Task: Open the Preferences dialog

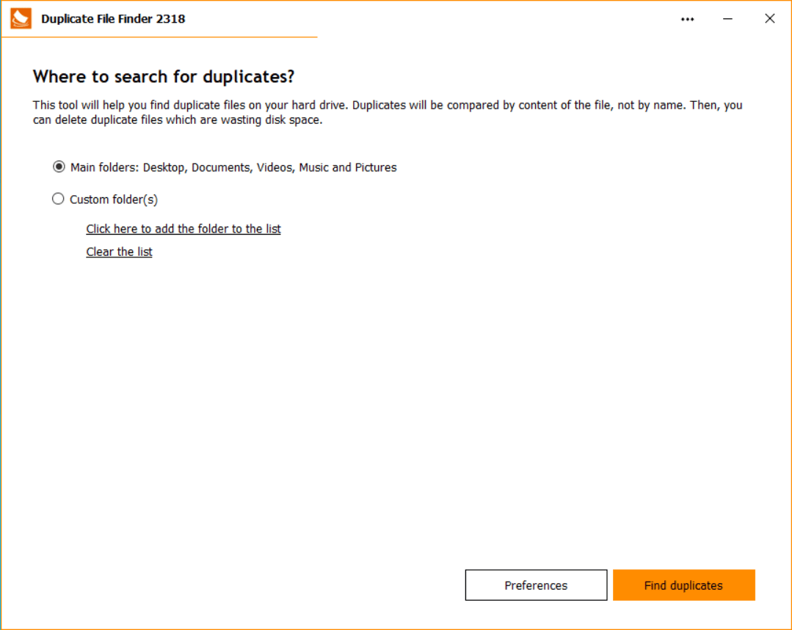Action: coord(536,585)
